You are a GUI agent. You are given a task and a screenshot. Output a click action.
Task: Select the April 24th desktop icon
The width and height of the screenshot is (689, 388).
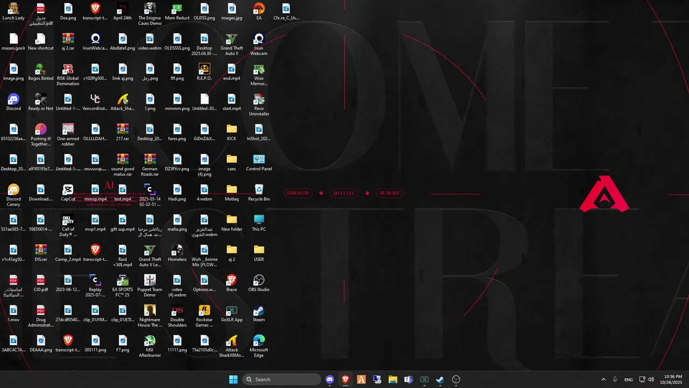point(122,12)
